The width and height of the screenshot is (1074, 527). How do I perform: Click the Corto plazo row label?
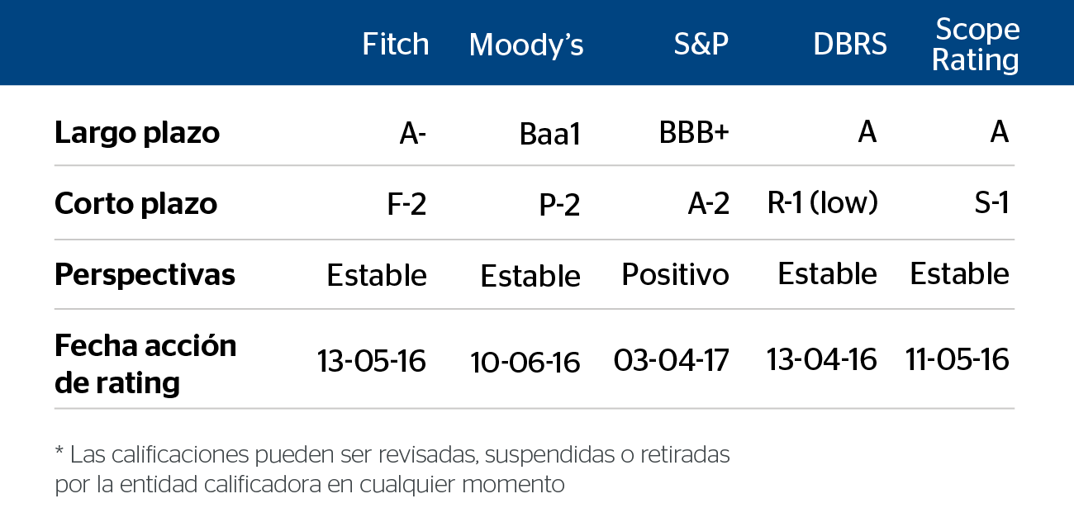point(136,203)
